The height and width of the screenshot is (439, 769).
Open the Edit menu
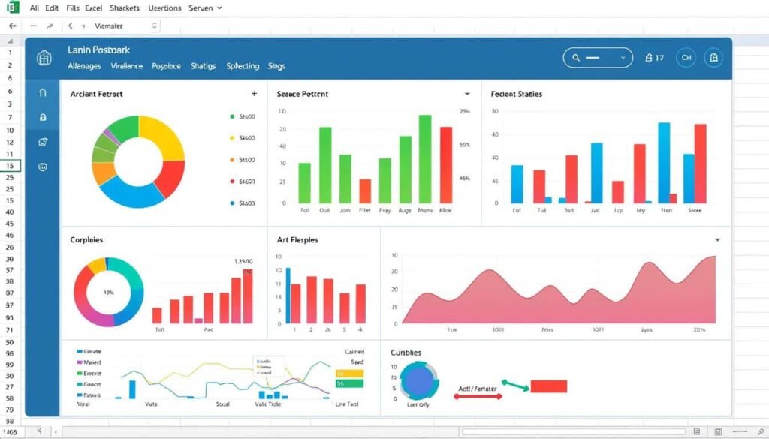click(x=52, y=8)
